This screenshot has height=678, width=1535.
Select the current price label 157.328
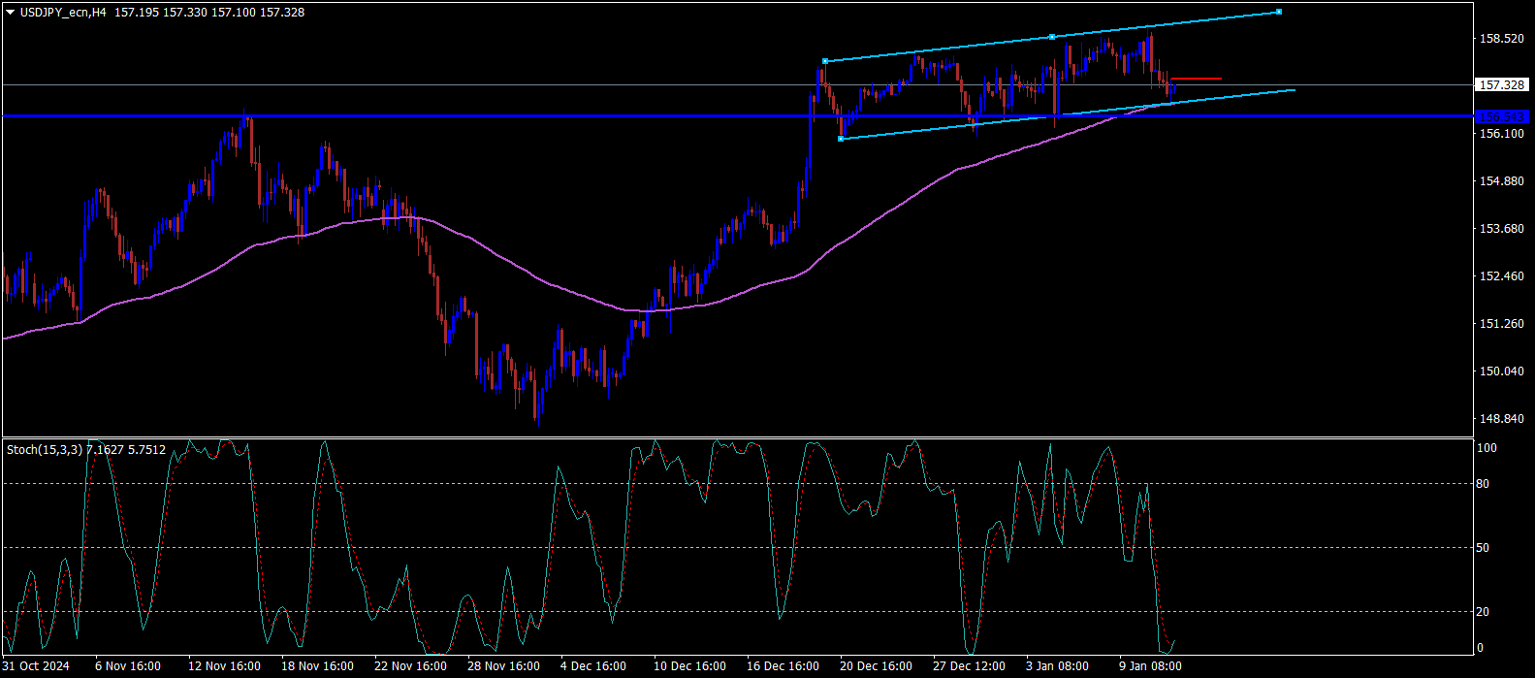(1502, 85)
